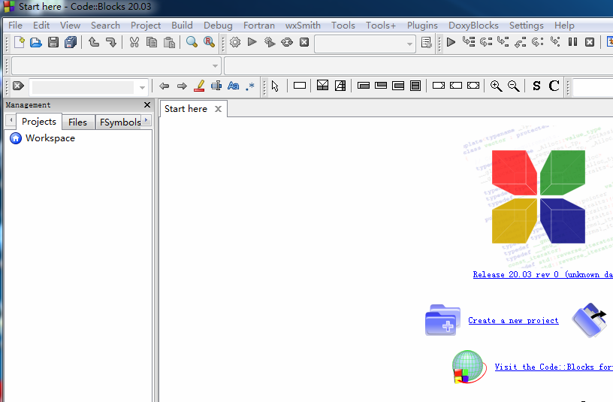613x402 pixels.
Task: Jump back with left arrow icon
Action: [x=165, y=86]
